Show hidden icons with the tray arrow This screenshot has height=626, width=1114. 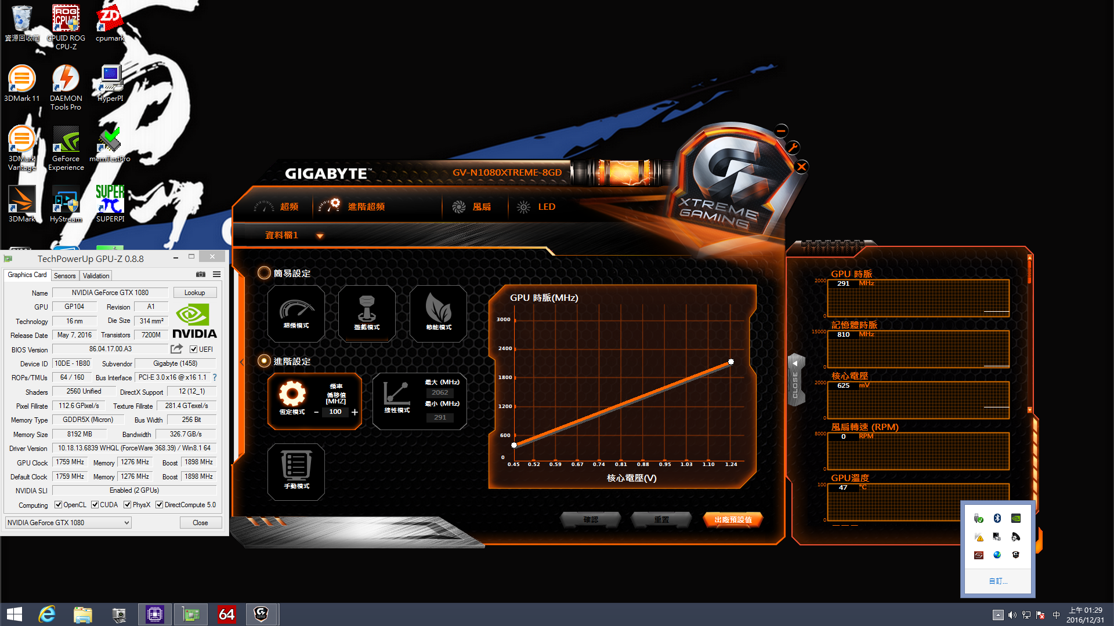tap(998, 615)
